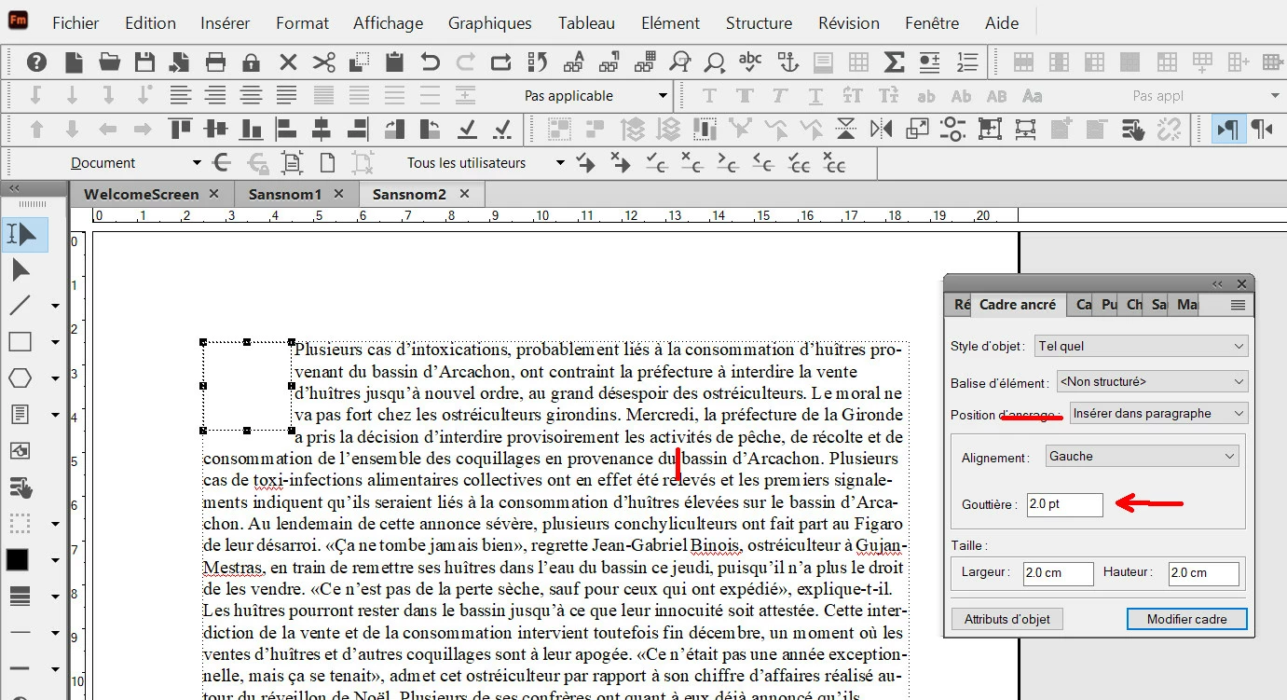The width and height of the screenshot is (1287, 700).
Task: Create a new document with the page icon
Action: [74, 62]
